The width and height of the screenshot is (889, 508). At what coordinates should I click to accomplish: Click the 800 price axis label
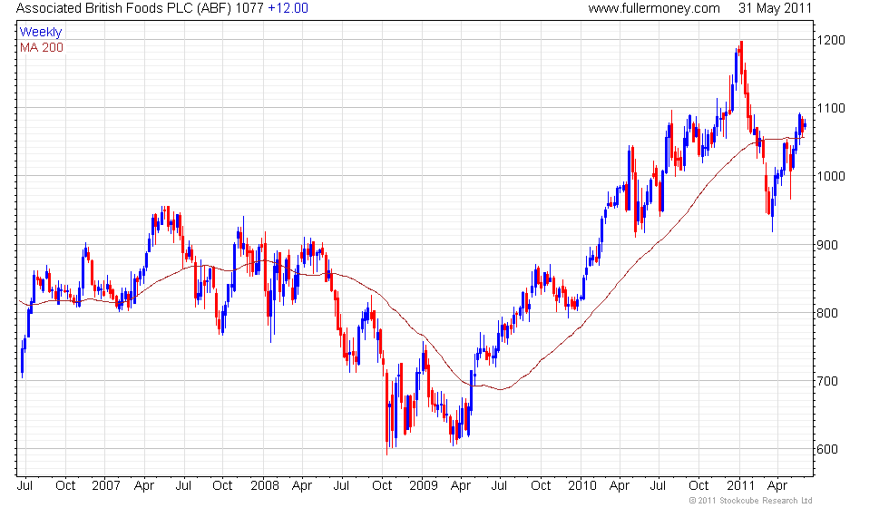[x=827, y=313]
